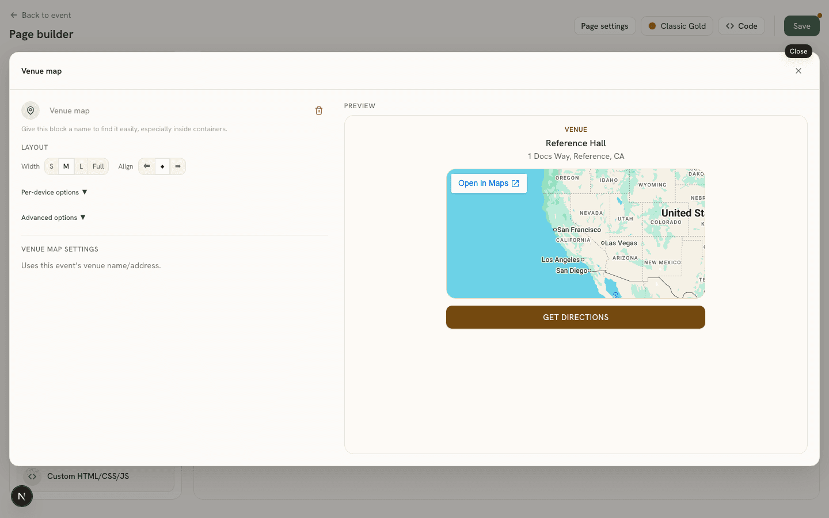This screenshot has height=518, width=829.
Task: Align block to the left
Action: click(x=147, y=166)
